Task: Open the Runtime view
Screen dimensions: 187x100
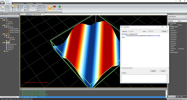Action: point(60,7)
